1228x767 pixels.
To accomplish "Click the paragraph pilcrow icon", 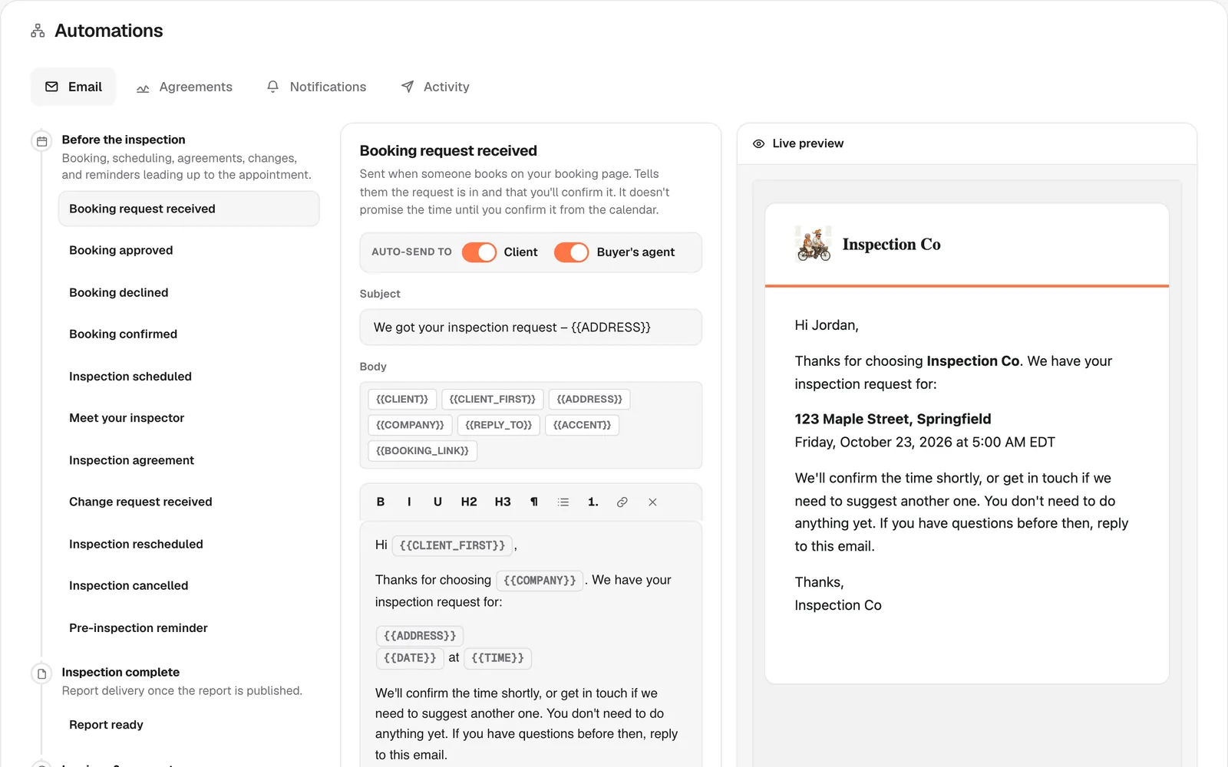I will coord(534,502).
